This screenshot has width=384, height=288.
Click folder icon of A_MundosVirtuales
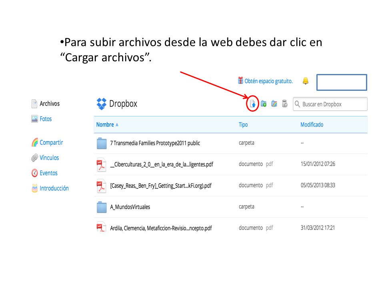(102, 207)
